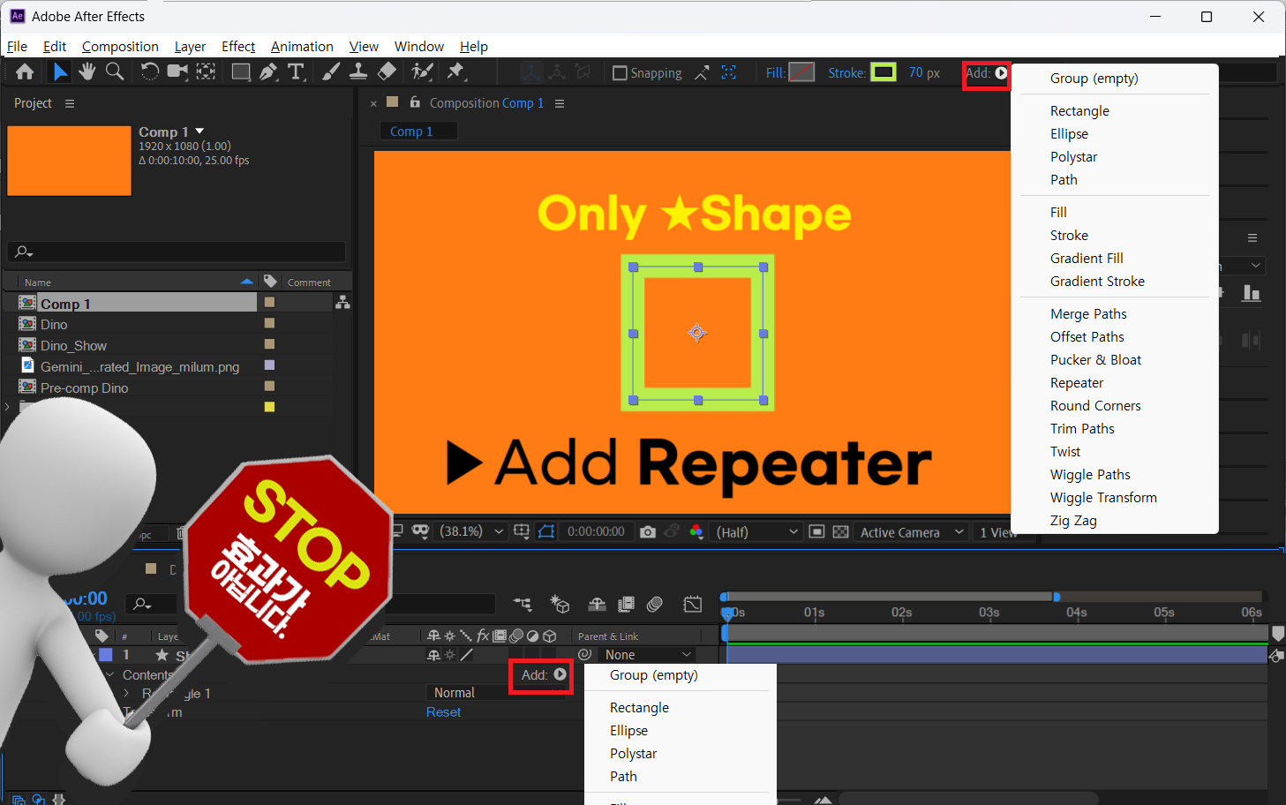Screen dimensions: 1286x805
Task: Take a snapshot with the camera icon
Action: pos(648,531)
